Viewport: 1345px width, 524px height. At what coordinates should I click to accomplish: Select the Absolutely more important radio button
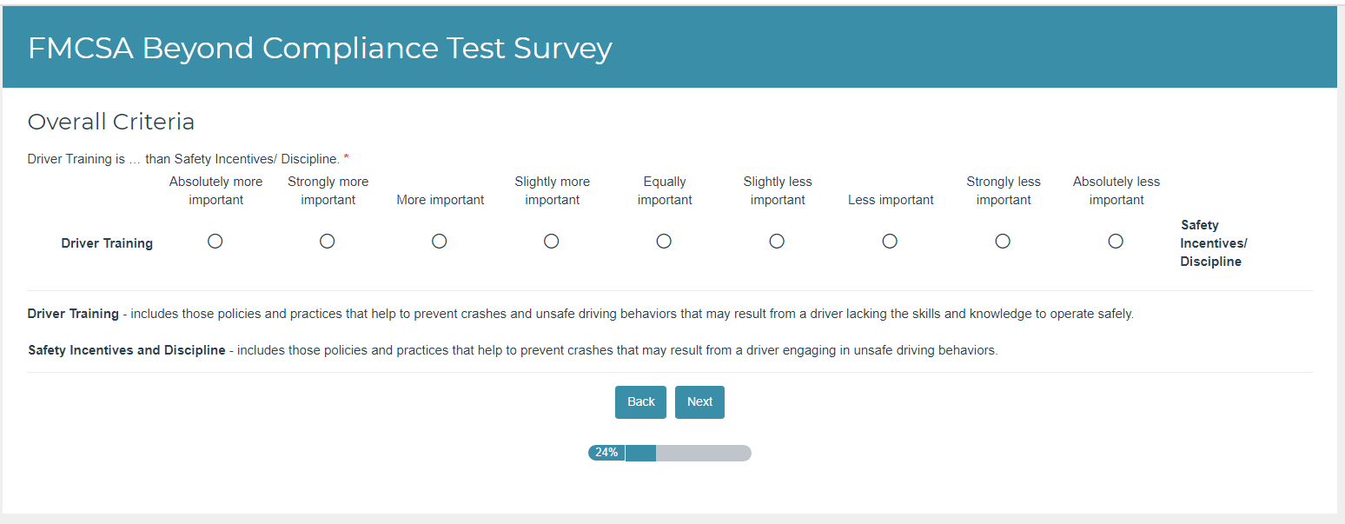click(215, 242)
